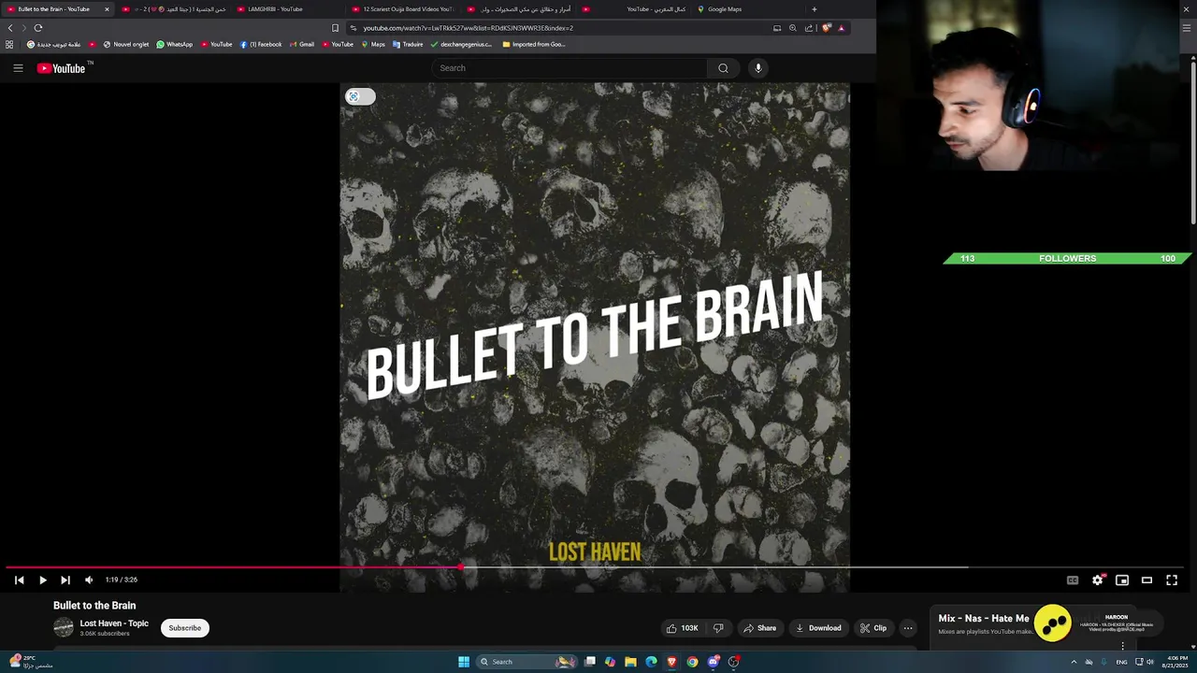This screenshot has width=1197, height=673.
Task: Switch to theater mode
Action: tap(1147, 580)
